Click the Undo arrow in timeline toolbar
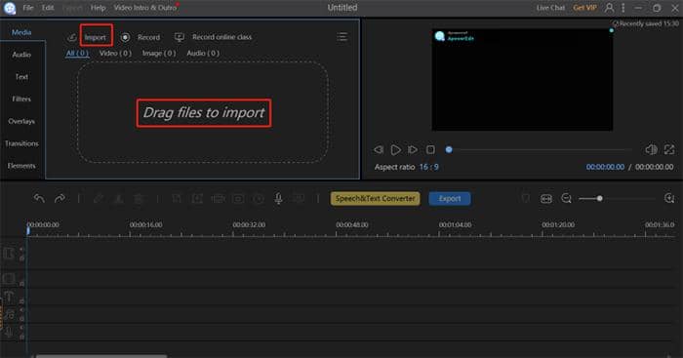 coord(39,199)
